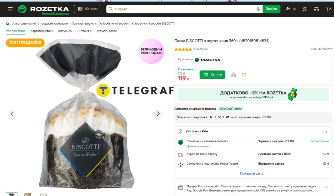Show previous product photo arrow

click(x=12, y=114)
